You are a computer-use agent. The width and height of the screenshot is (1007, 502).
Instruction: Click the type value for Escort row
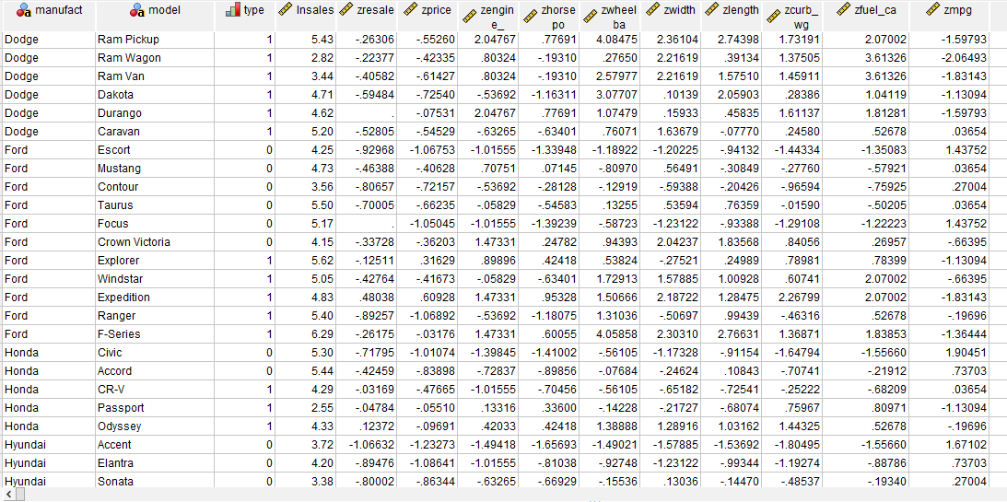click(245, 150)
